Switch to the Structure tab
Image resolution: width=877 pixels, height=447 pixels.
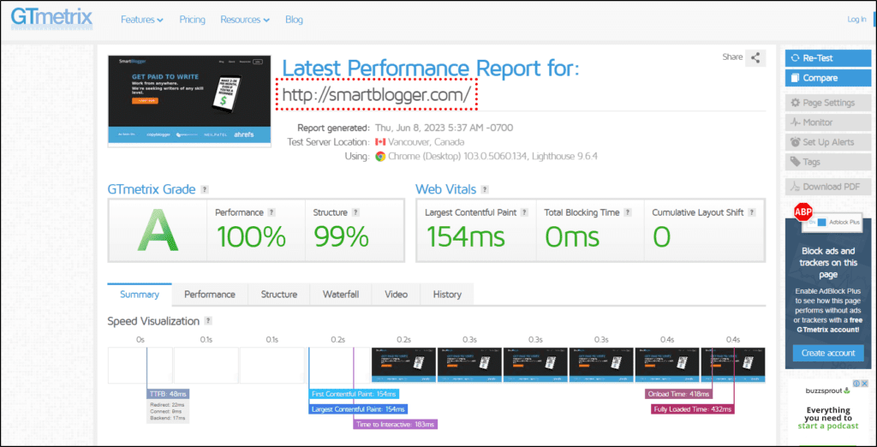coord(279,295)
